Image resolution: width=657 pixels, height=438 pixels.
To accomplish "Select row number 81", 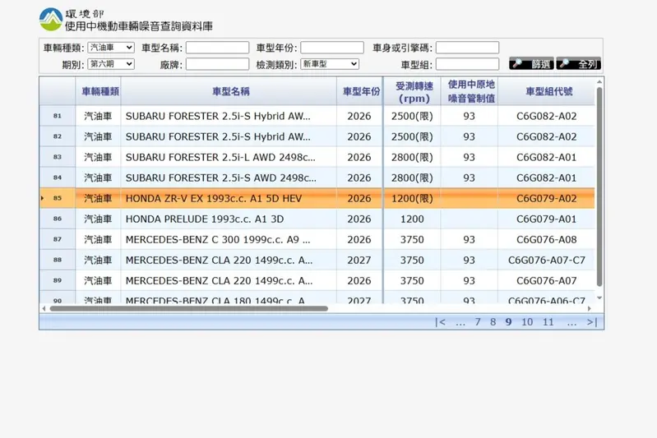I will coord(58,116).
